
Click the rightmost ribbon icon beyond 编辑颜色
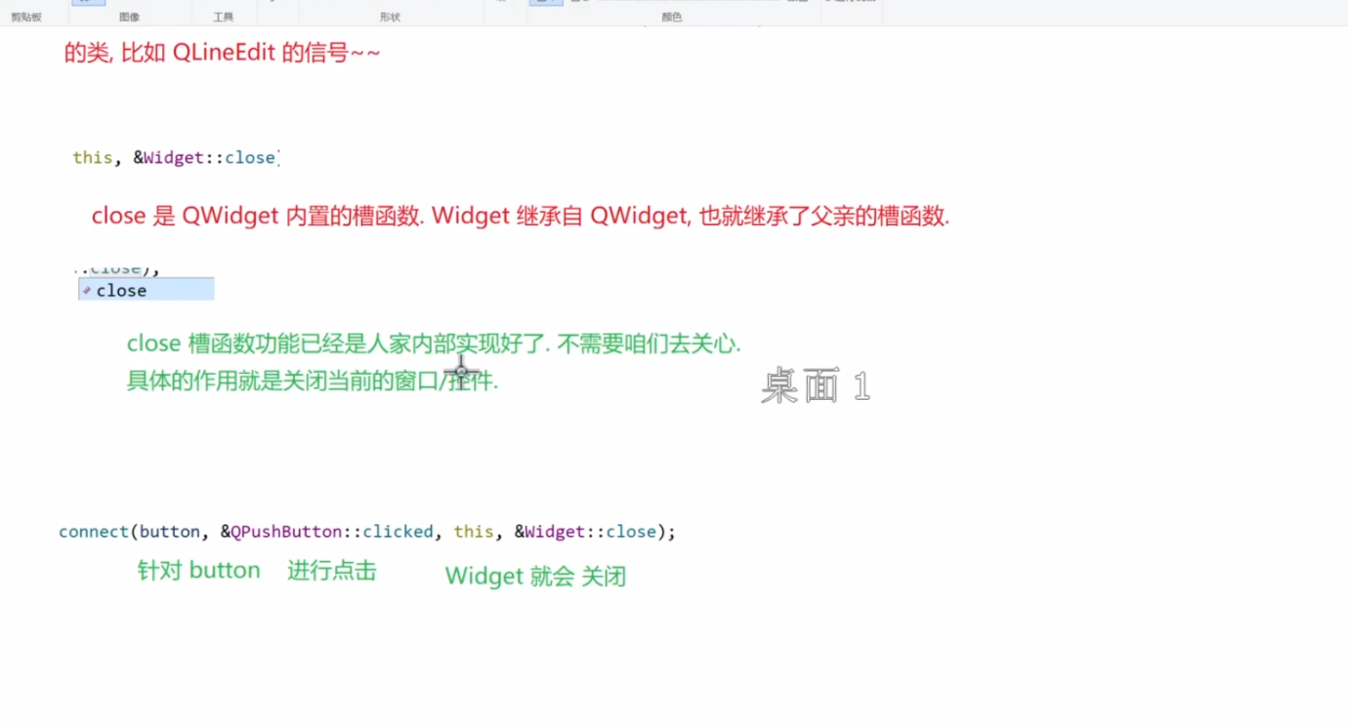(850, 3)
